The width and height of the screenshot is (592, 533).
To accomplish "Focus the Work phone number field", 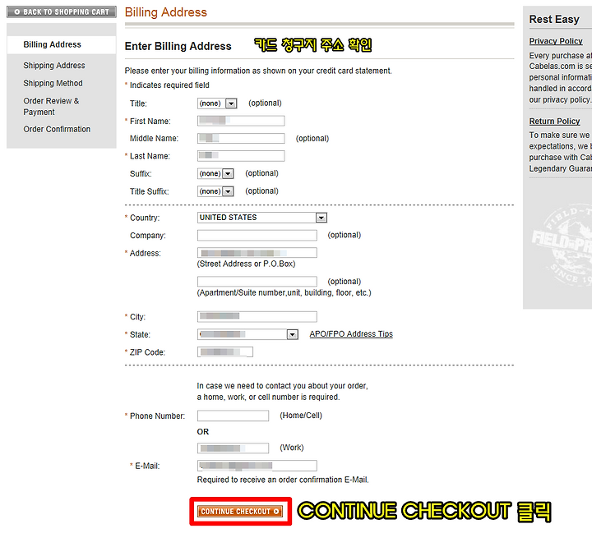I will tap(233, 448).
